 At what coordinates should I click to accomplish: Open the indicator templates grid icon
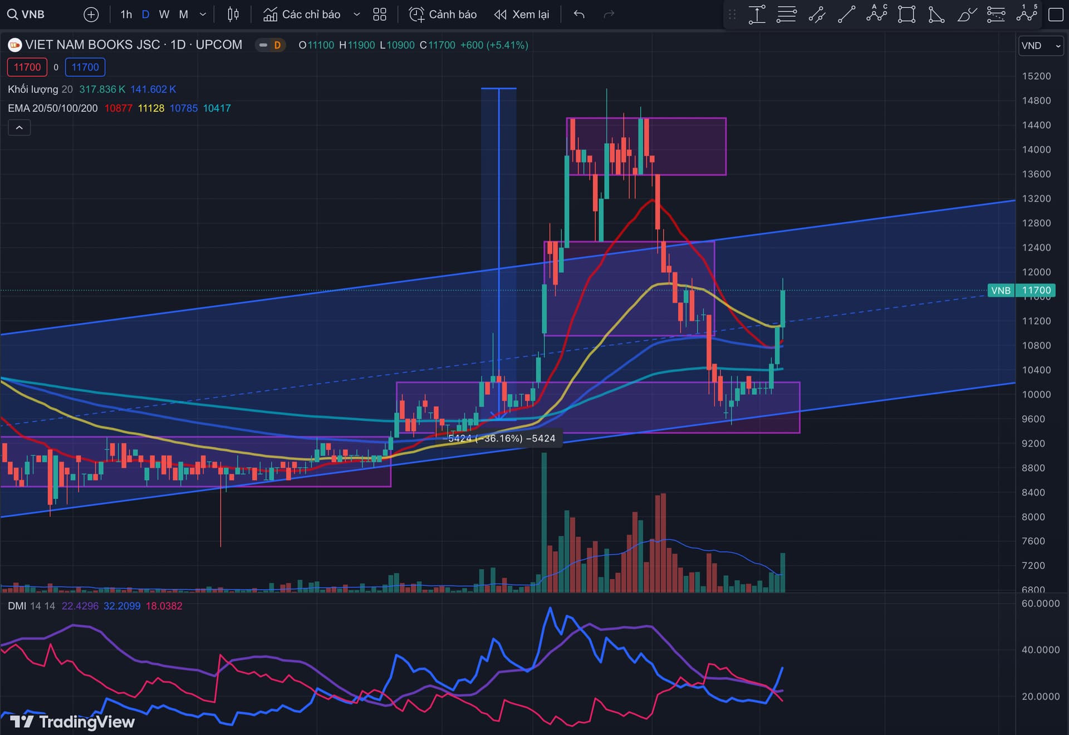[380, 14]
